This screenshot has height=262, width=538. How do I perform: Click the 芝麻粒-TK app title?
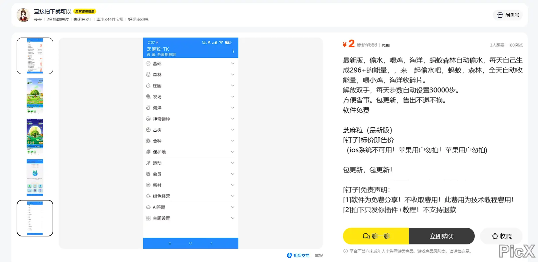click(158, 49)
